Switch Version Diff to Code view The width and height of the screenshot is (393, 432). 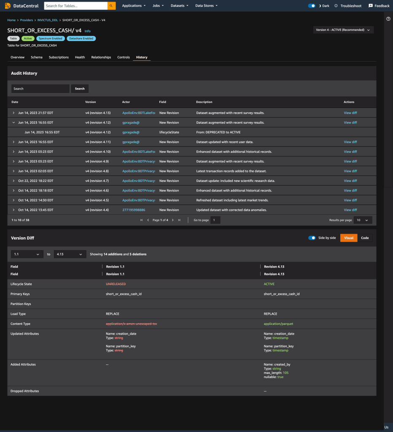365,238
